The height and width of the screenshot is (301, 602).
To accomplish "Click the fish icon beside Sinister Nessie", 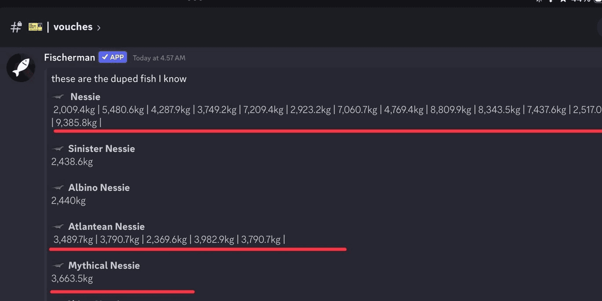I will click(58, 149).
